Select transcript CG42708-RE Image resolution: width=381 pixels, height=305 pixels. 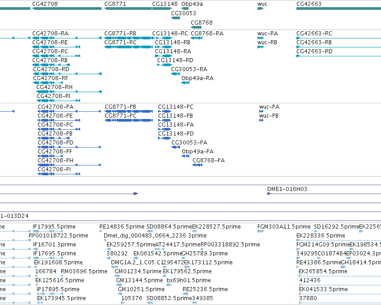50,42
